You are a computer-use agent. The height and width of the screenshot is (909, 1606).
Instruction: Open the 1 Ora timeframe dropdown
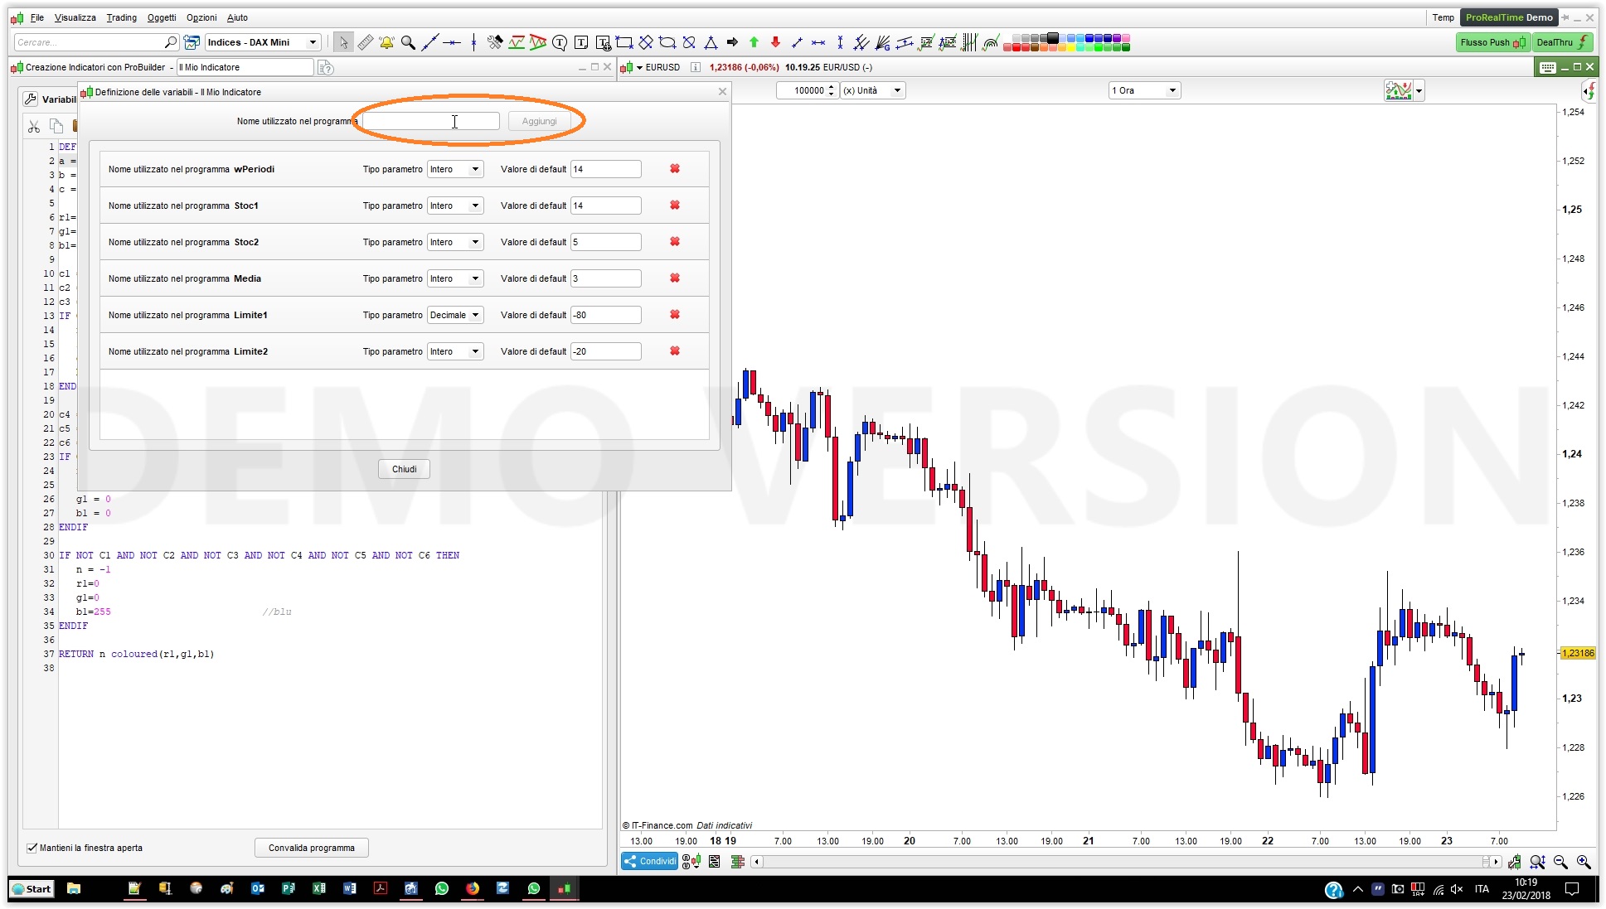click(1144, 90)
